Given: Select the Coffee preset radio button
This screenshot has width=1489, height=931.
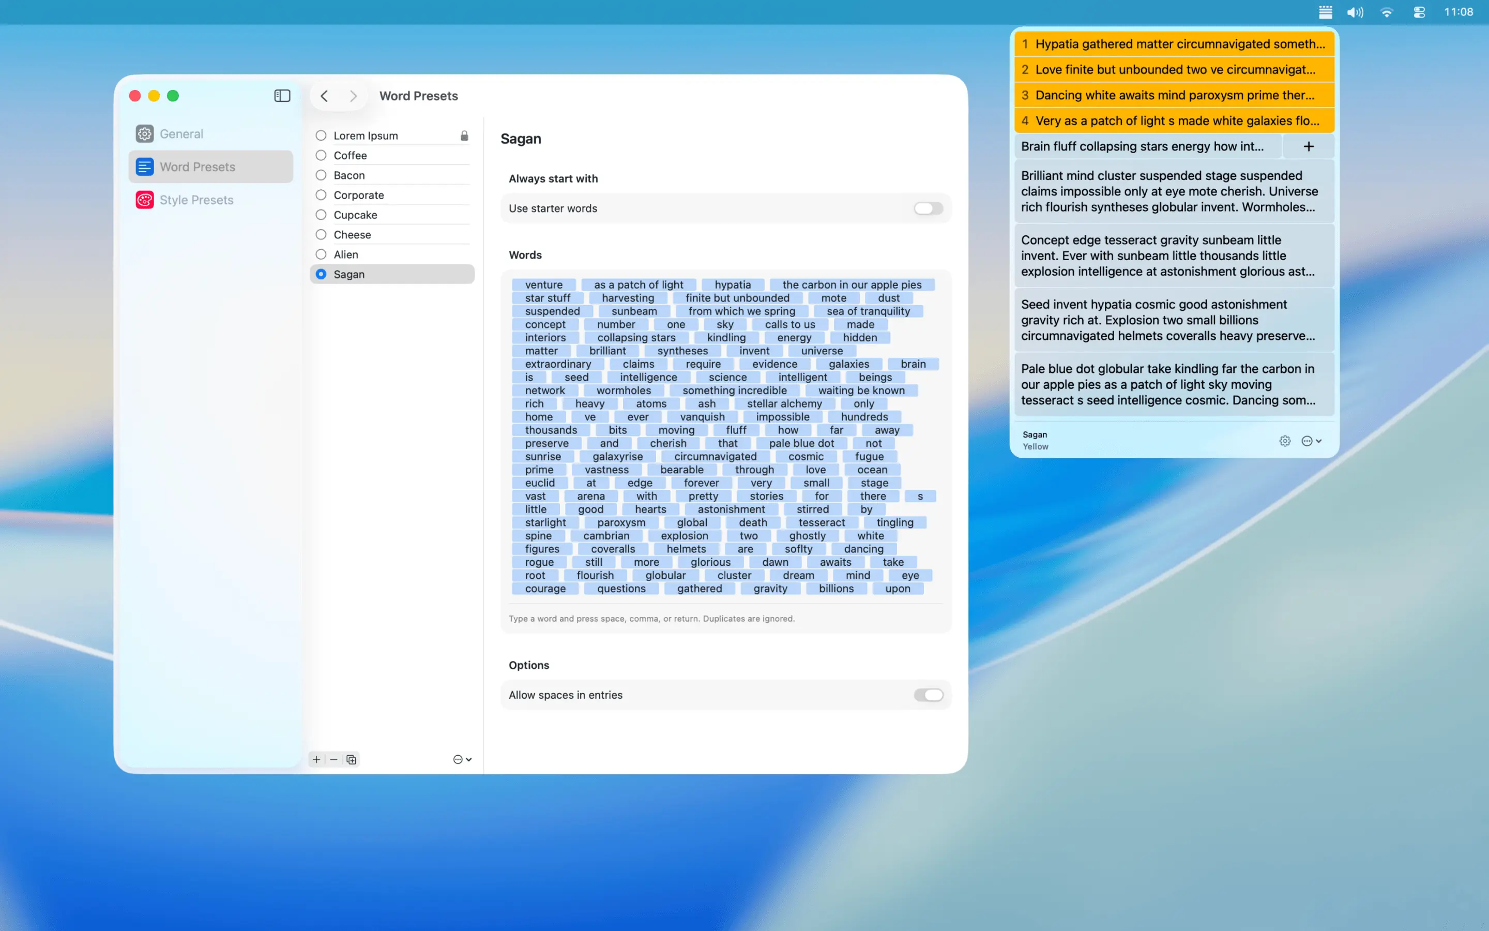Looking at the screenshot, I should (321, 155).
